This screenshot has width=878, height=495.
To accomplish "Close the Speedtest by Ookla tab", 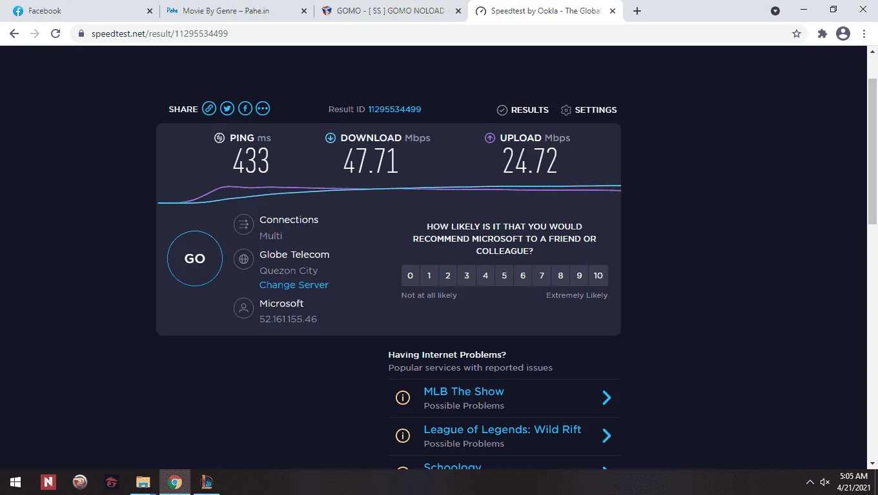I will (x=613, y=11).
